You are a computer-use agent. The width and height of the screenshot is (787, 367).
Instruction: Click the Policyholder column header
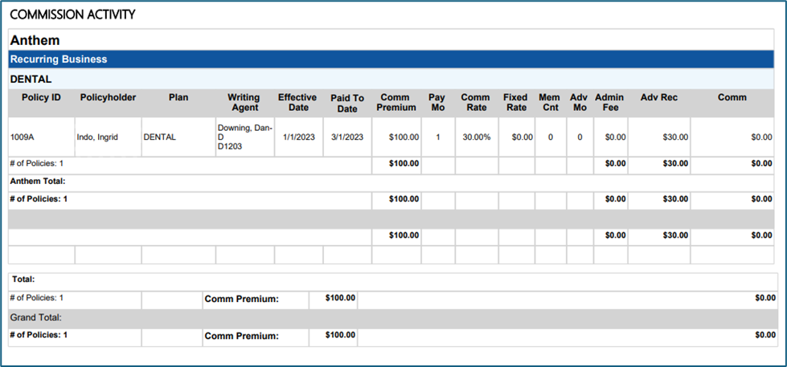[108, 98]
